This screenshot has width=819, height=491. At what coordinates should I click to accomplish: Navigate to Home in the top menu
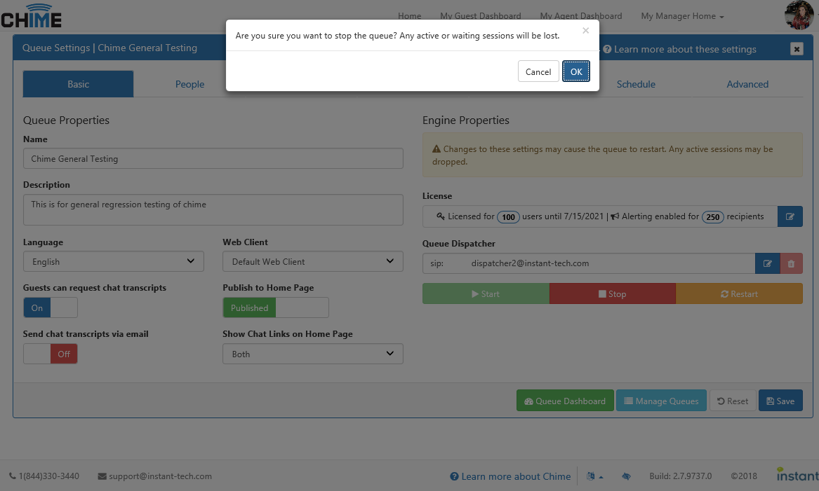coord(410,16)
